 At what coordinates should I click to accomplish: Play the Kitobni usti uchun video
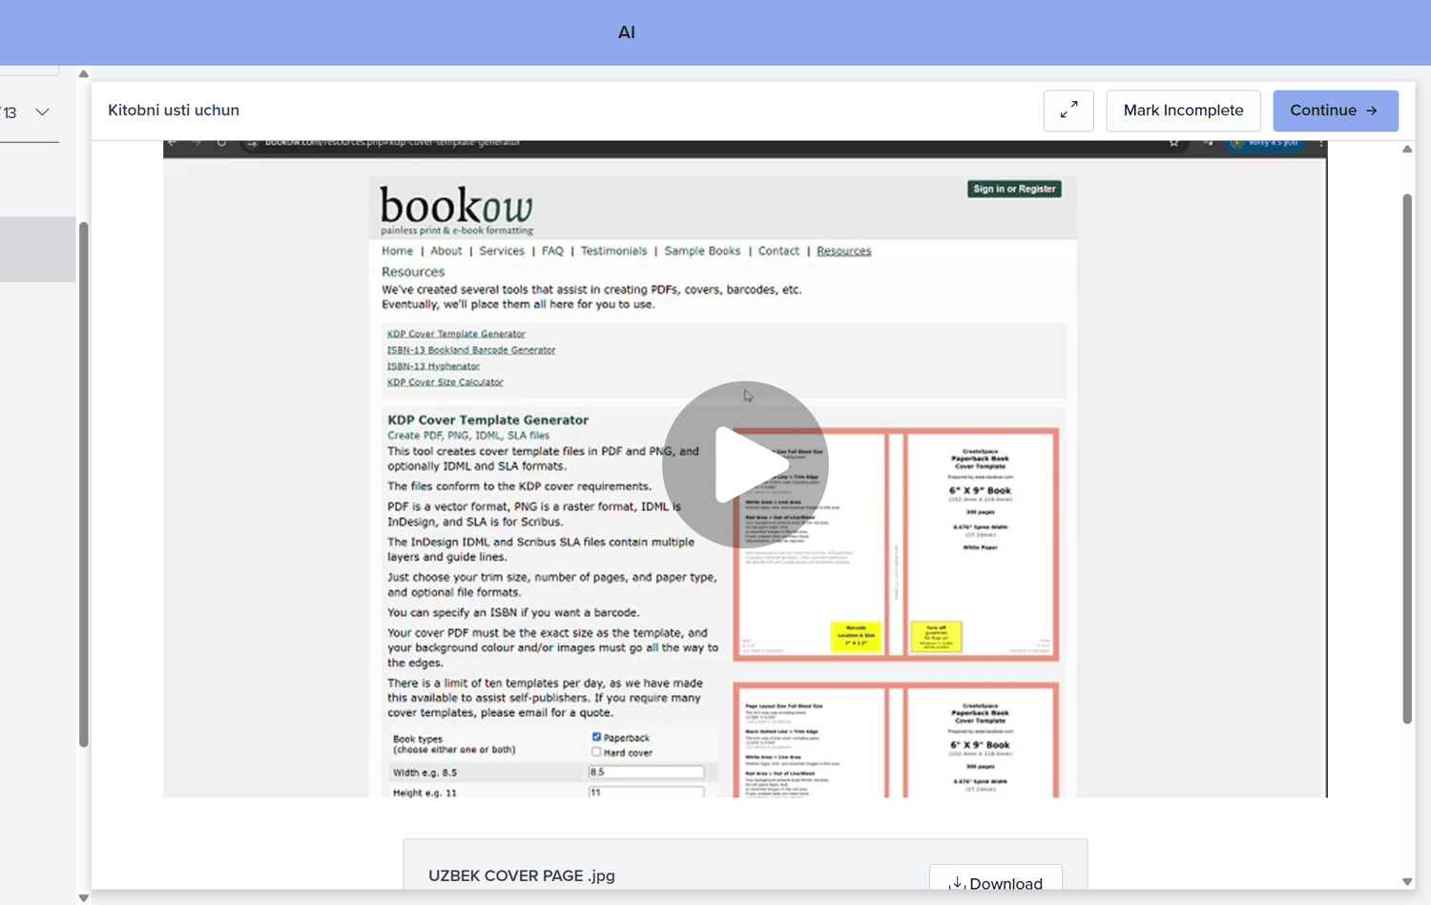click(745, 464)
